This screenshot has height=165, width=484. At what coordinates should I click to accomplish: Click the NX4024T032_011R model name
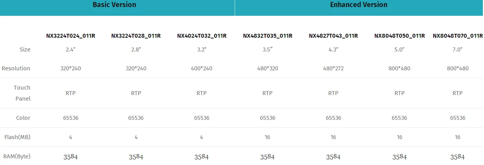point(202,36)
